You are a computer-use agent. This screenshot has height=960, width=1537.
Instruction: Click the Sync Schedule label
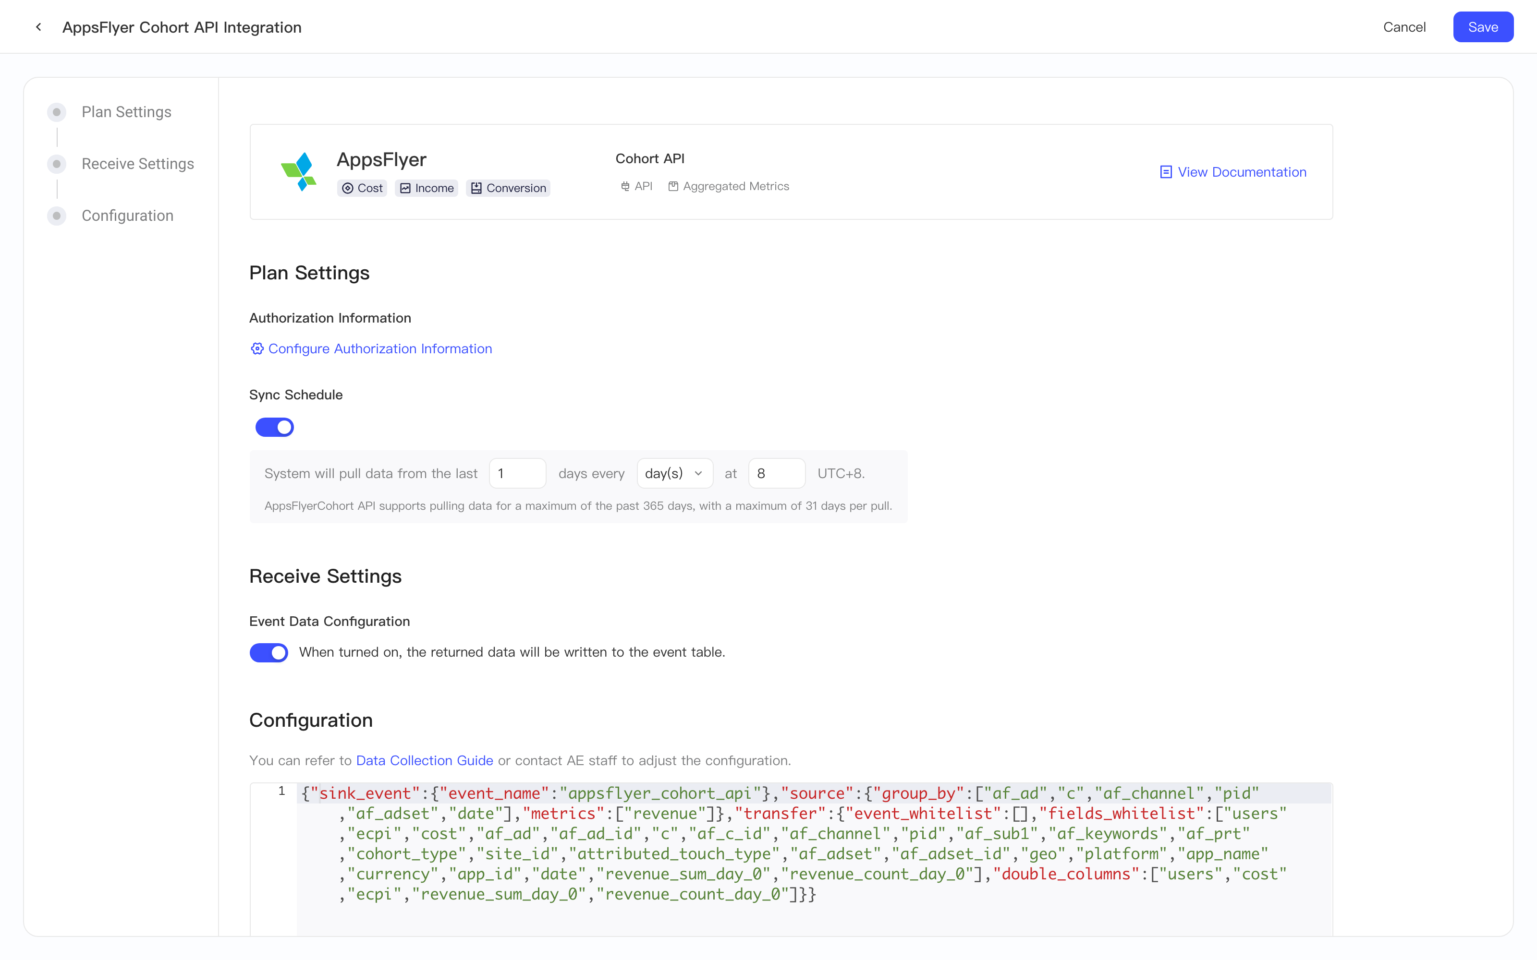point(296,395)
